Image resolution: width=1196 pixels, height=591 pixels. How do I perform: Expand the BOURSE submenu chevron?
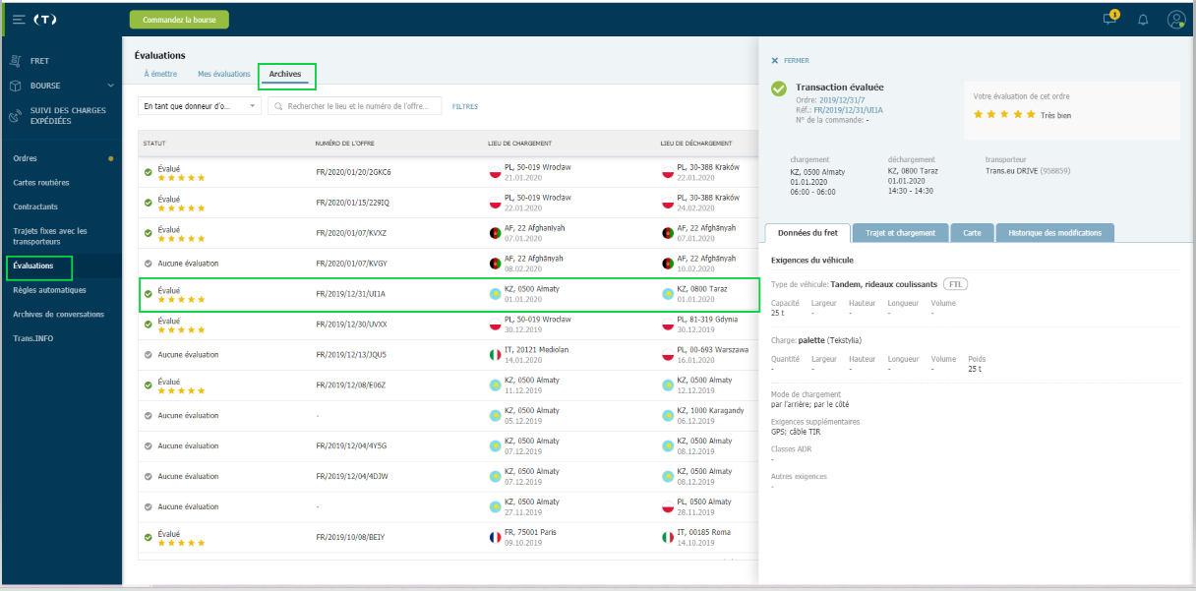click(x=110, y=86)
